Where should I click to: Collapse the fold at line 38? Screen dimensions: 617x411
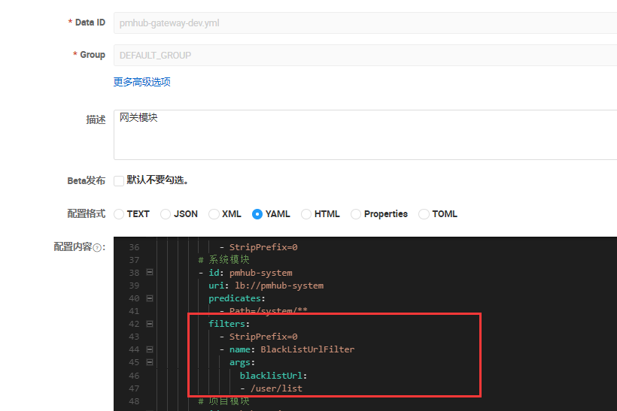(150, 272)
